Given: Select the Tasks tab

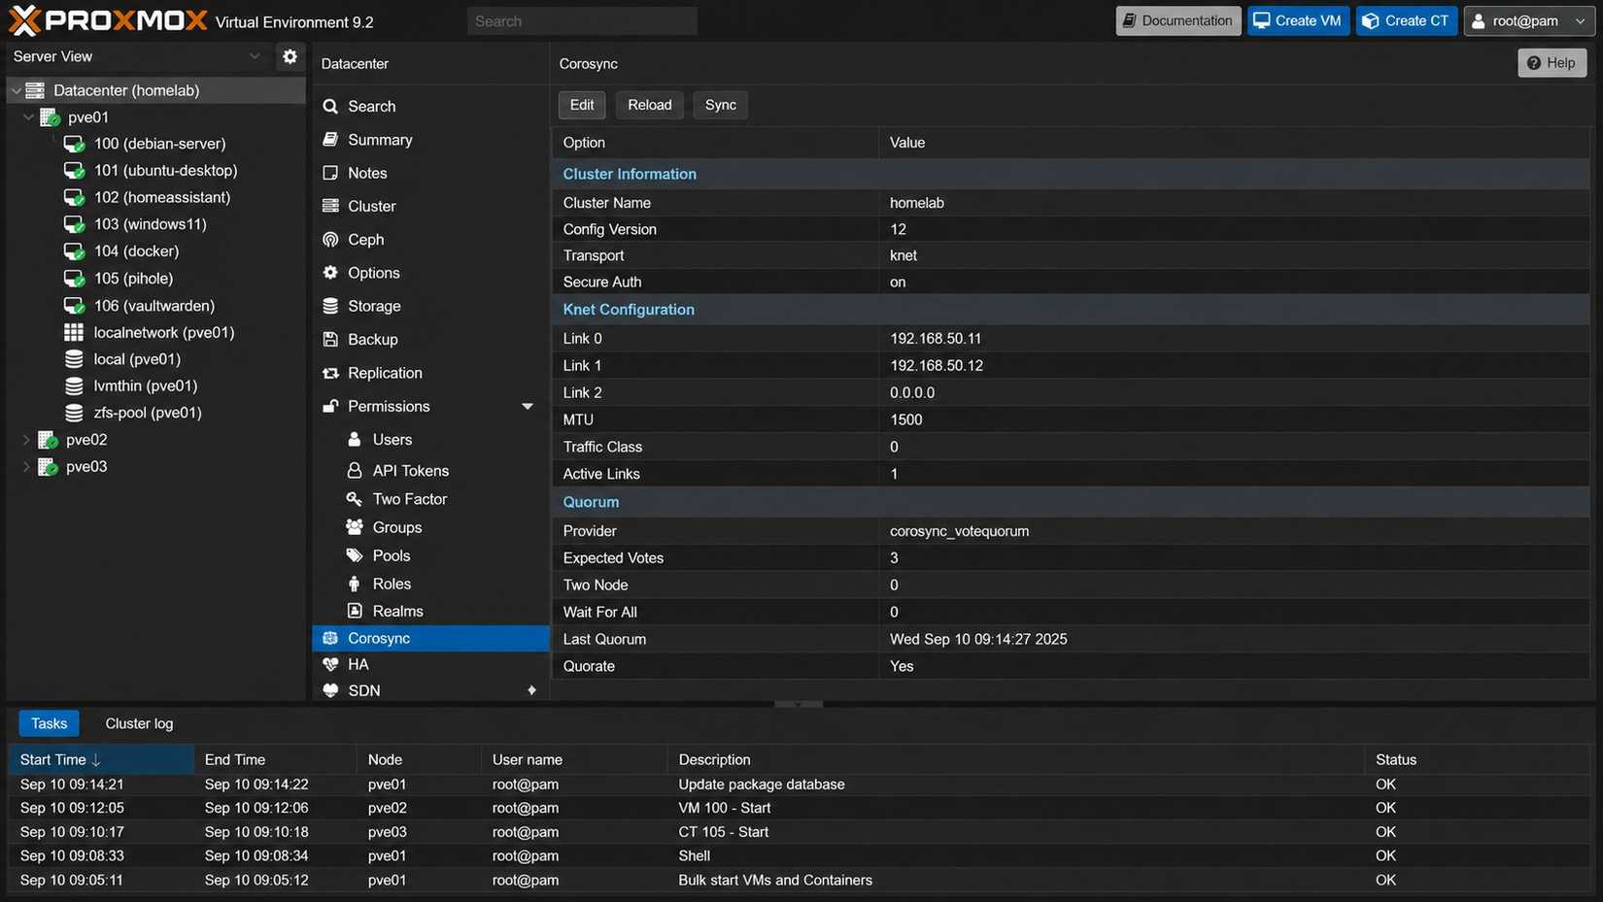Looking at the screenshot, I should 49,723.
